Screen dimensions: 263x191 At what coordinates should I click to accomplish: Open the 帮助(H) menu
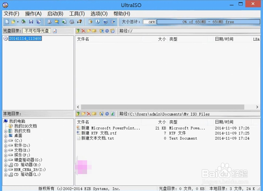point(122,14)
